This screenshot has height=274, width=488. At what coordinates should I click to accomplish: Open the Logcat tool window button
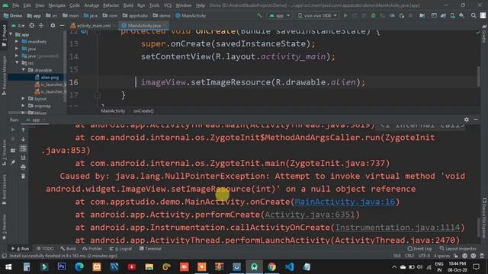click(x=120, y=249)
